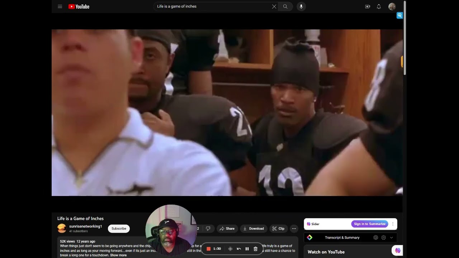Image resolution: width=459 pixels, height=258 pixels.
Task: Go to the YouTube home logo
Action: tap(79, 6)
